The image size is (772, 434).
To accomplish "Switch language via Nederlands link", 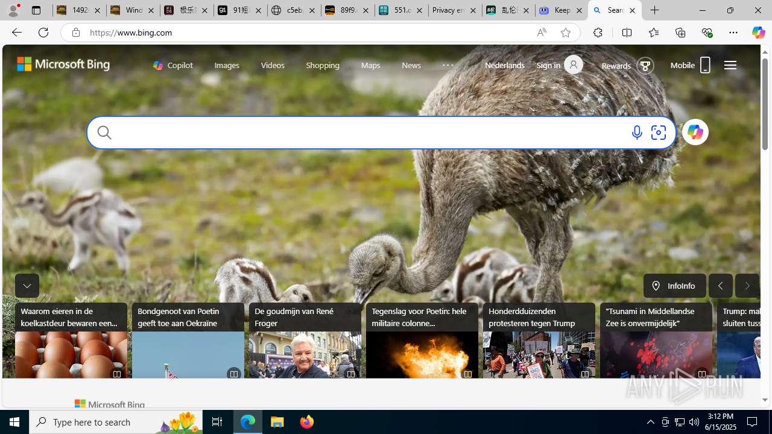I will coord(505,65).
